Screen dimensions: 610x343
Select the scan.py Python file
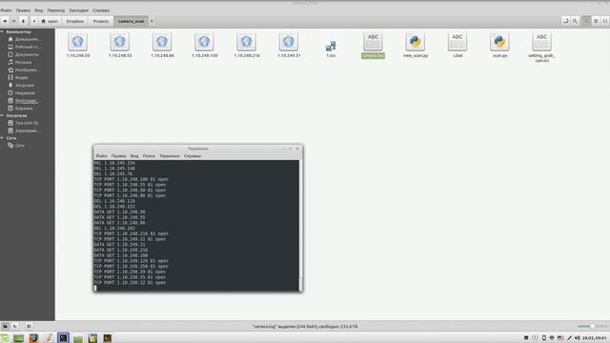(x=499, y=45)
